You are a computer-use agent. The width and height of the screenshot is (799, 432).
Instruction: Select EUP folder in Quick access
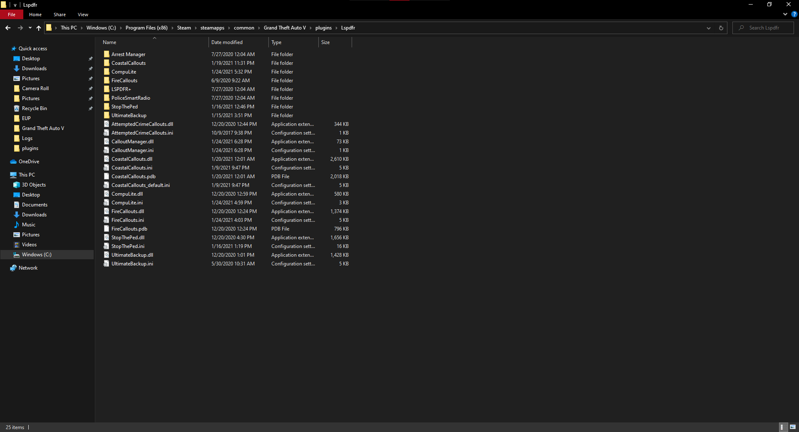[26, 118]
